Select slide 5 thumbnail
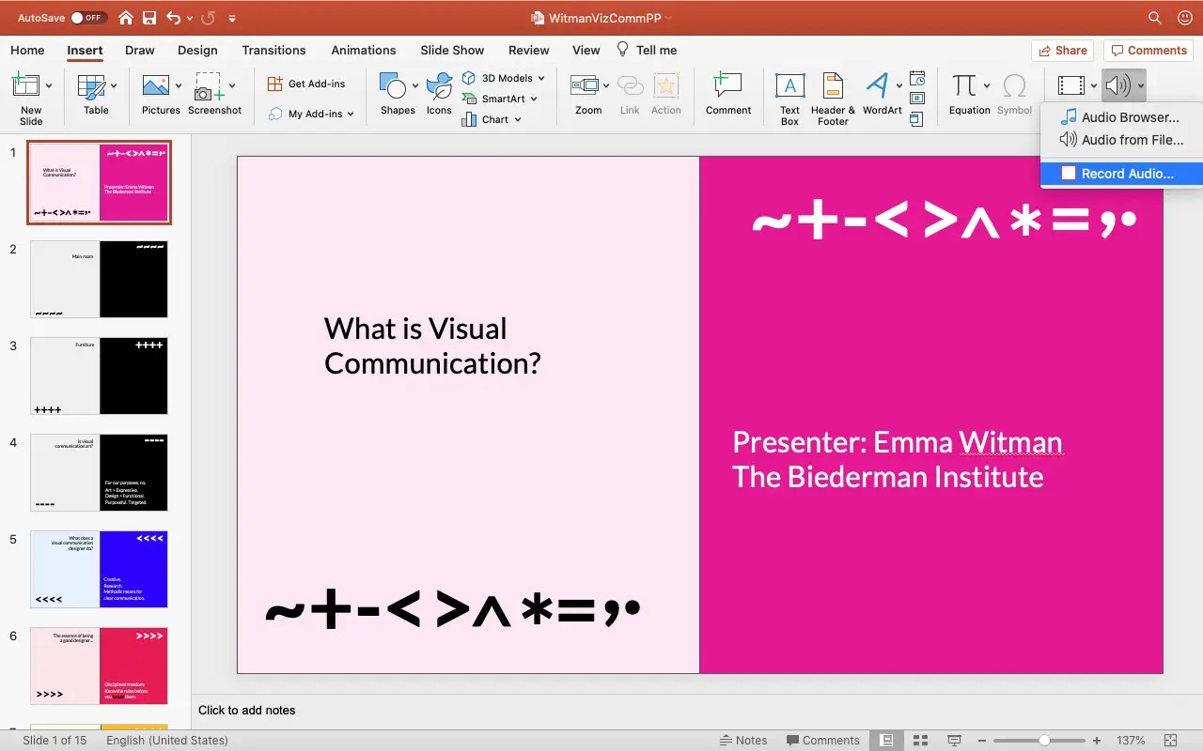The height and width of the screenshot is (751, 1203). coord(99,569)
